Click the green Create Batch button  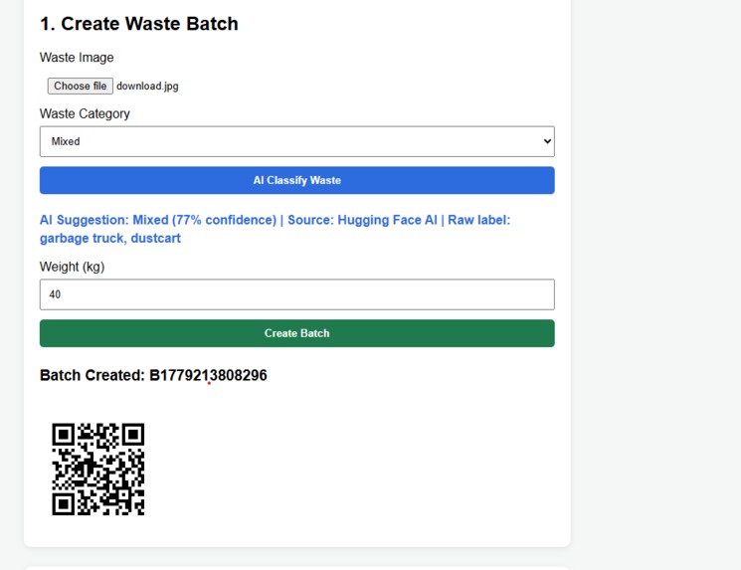pos(296,333)
